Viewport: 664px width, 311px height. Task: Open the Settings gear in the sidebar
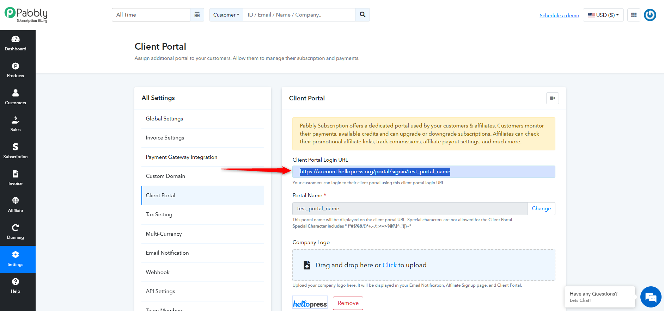tap(16, 255)
